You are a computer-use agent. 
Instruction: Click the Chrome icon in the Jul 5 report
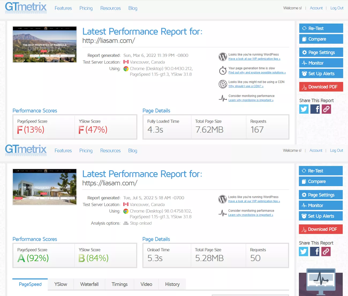(126, 211)
